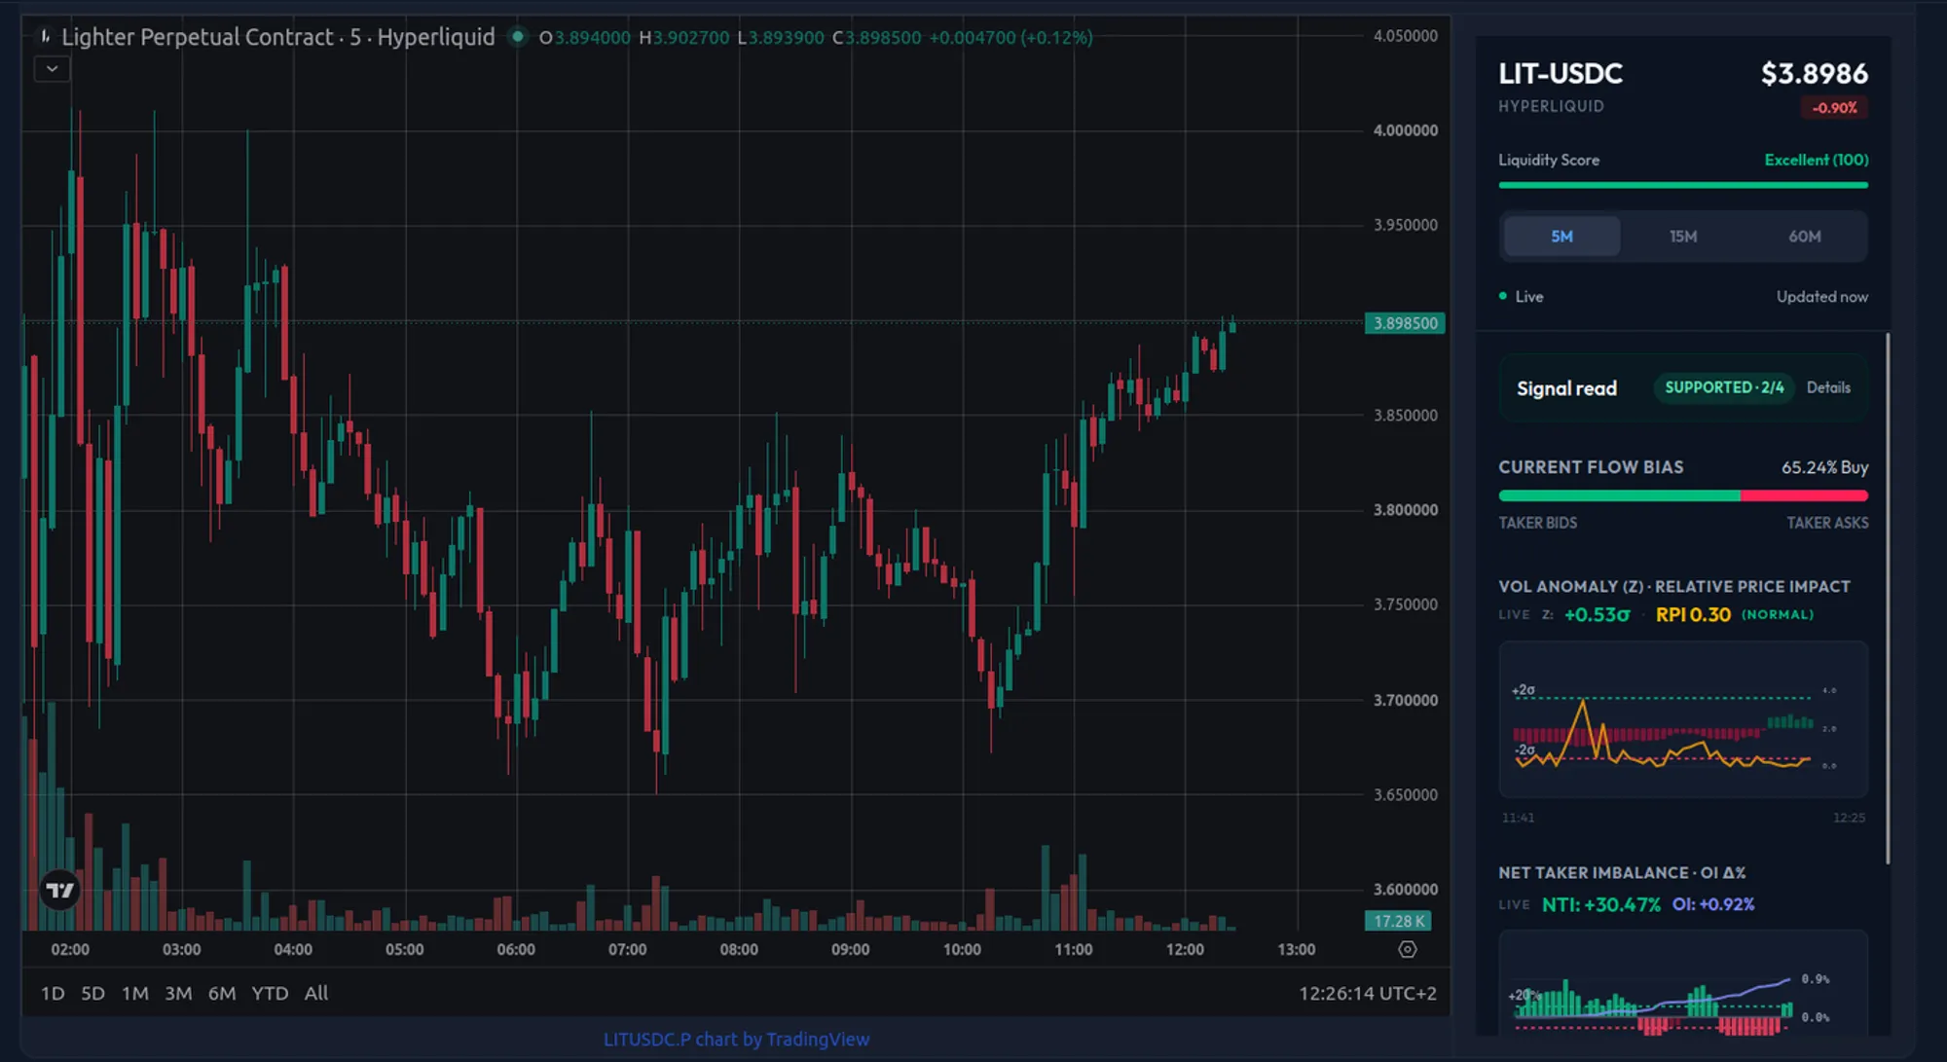Image resolution: width=1947 pixels, height=1062 pixels.
Task: Click the 12:26:14 UTC+2 timezone clock
Action: (x=1367, y=993)
